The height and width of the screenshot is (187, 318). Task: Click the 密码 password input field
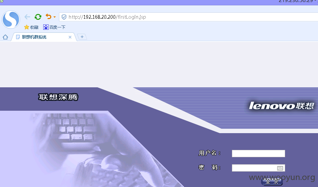[x=258, y=168]
